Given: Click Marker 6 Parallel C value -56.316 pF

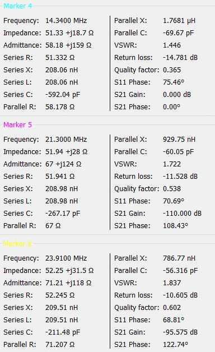Looking at the screenshot, I should [180, 271].
